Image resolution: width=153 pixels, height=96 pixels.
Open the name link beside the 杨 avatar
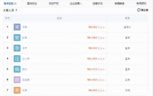coord(24,69)
